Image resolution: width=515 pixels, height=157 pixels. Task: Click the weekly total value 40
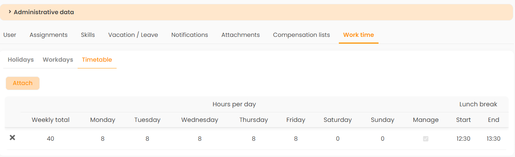click(x=50, y=139)
